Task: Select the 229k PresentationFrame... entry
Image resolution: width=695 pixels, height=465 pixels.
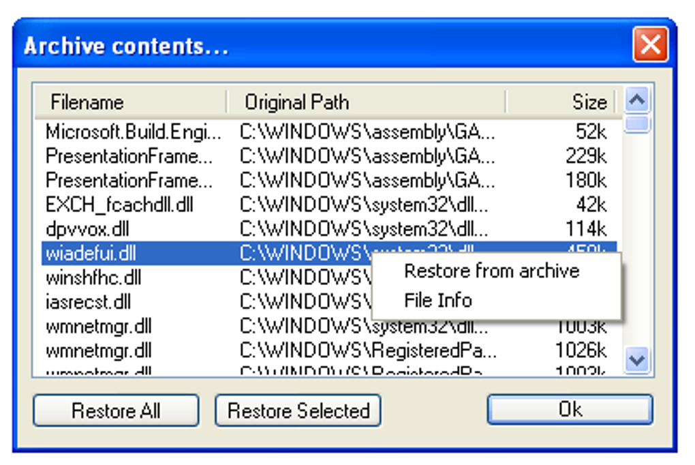Action: pos(129,157)
